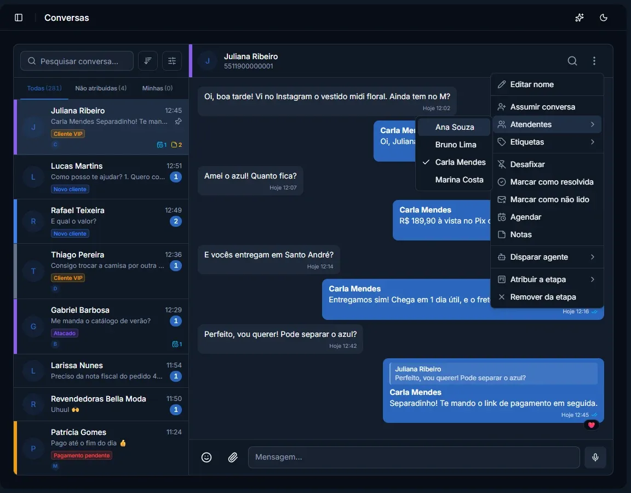Toggle the sidebar panel icon

point(19,18)
